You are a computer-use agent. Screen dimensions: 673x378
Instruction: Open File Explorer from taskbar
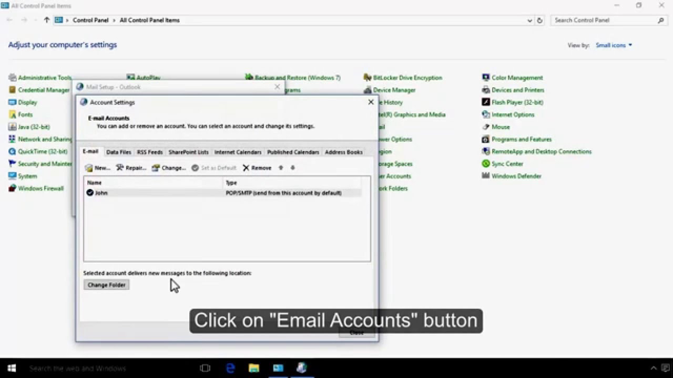coord(254,368)
